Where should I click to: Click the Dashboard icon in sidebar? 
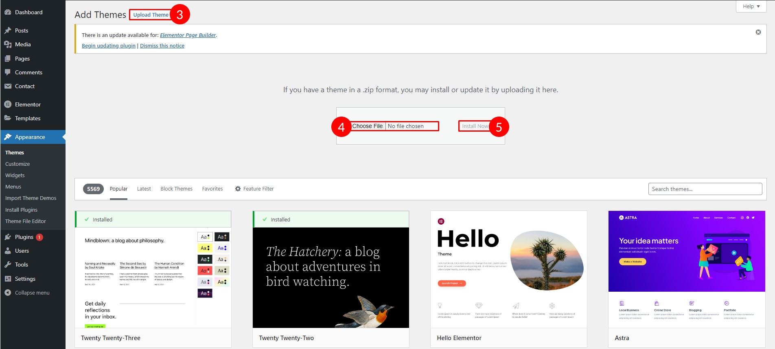(8, 12)
